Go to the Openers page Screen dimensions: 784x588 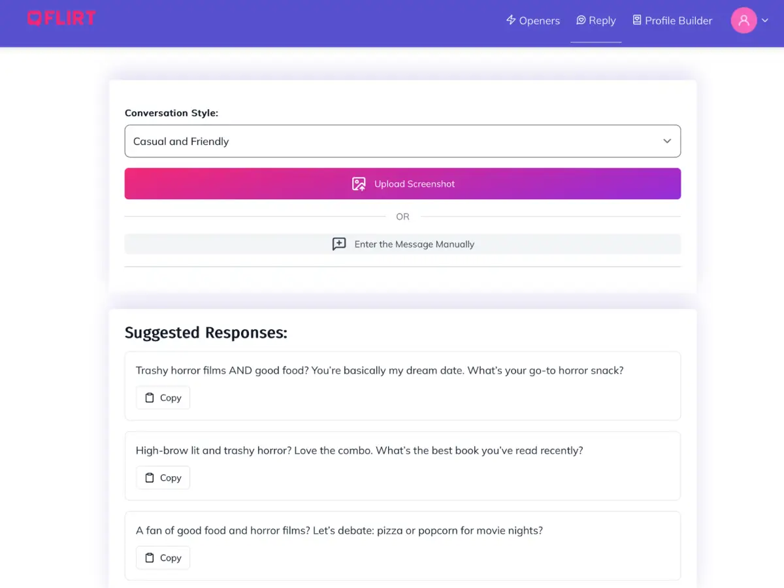[539, 21]
